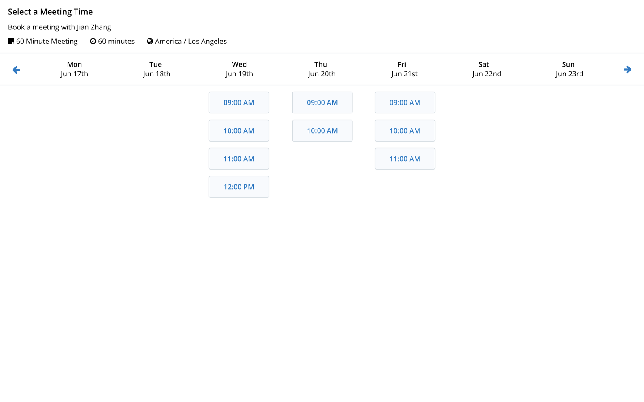Click the Wed Jun 19th column header
This screenshot has width=644, height=402.
tap(239, 69)
